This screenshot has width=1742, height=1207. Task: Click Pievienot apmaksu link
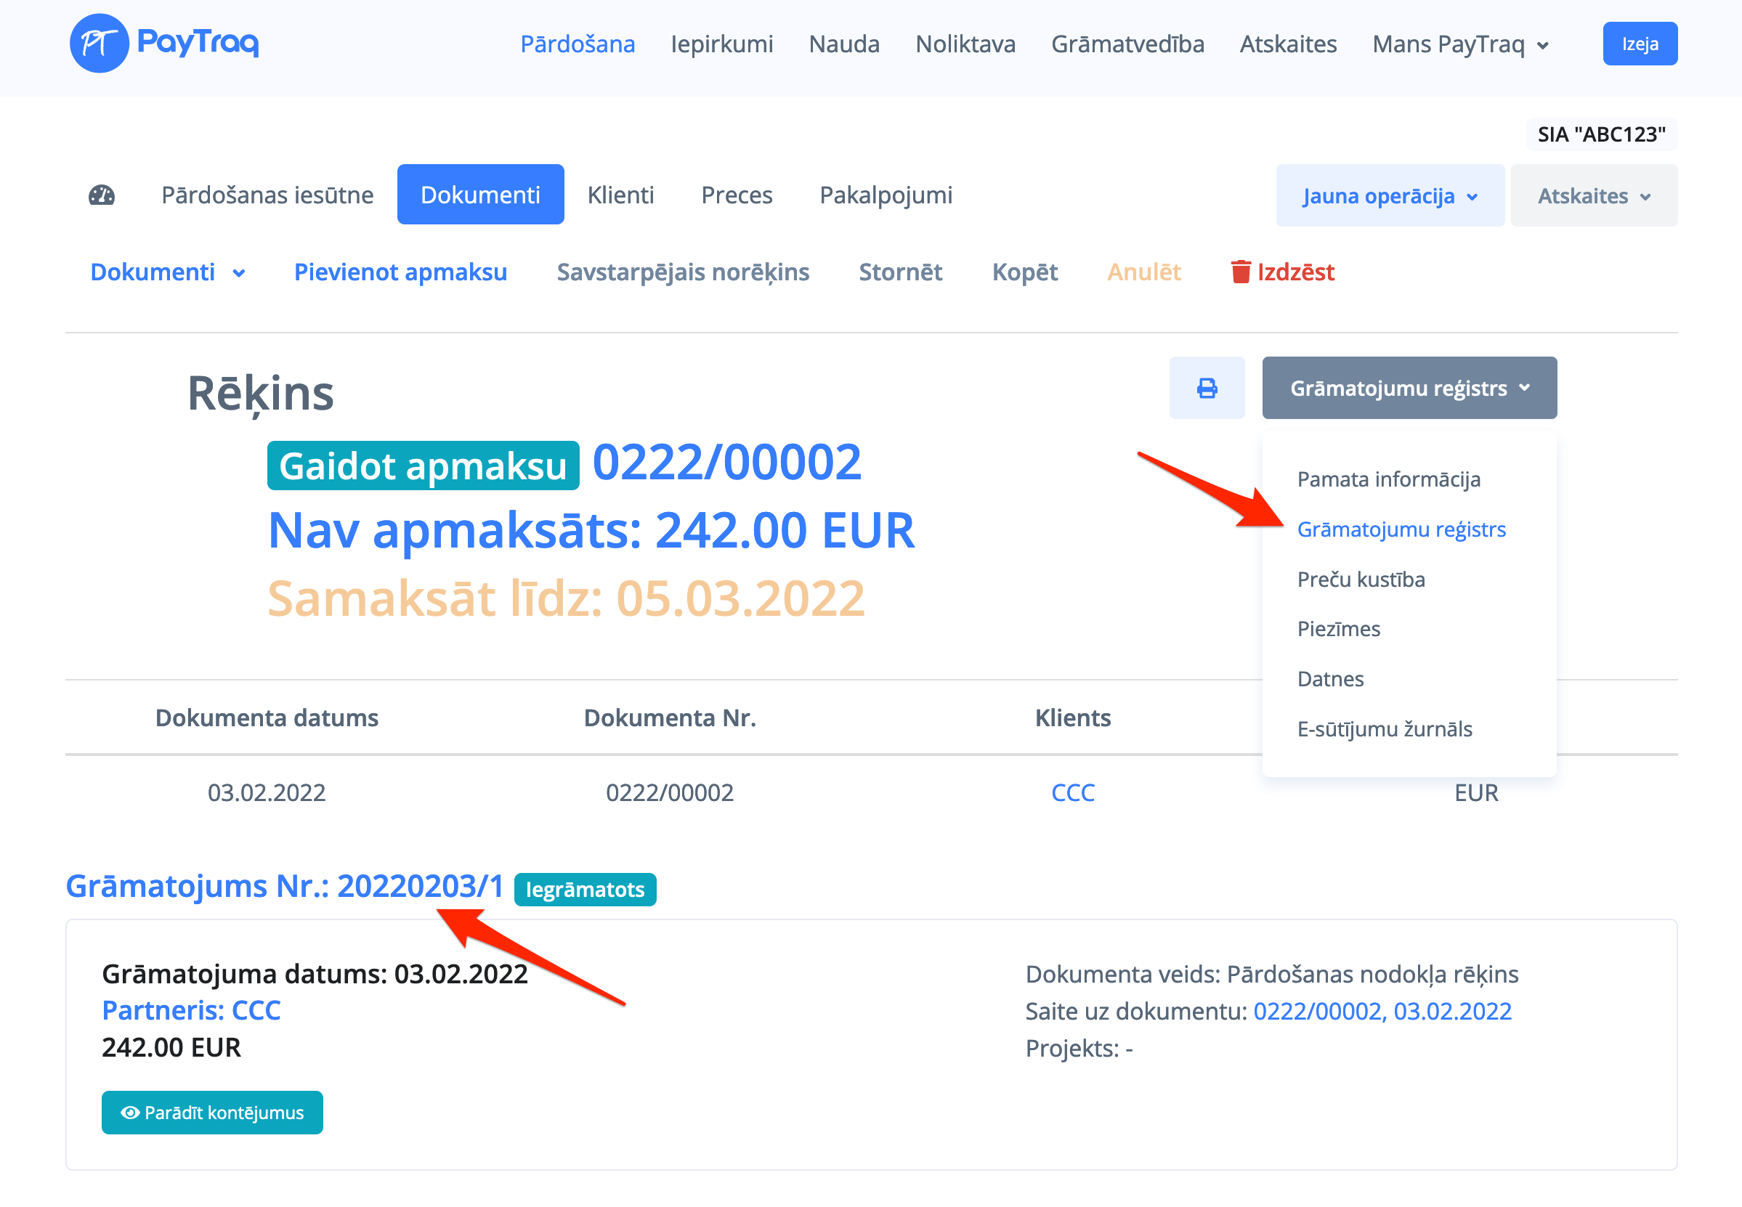pos(400,272)
